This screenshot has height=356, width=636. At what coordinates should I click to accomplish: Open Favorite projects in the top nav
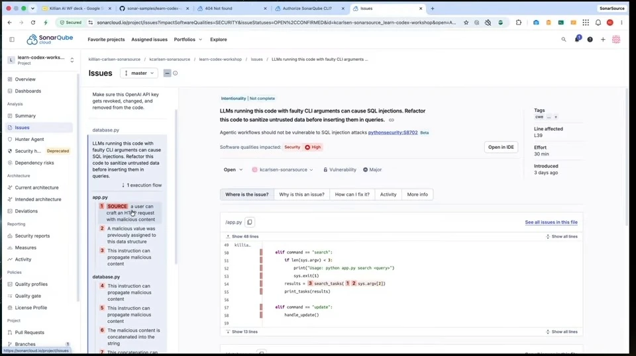[x=106, y=40]
